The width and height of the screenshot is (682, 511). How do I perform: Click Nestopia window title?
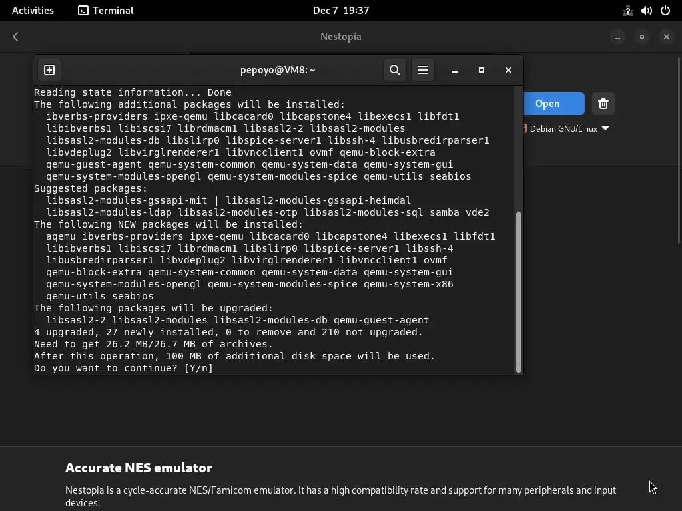[x=341, y=37]
